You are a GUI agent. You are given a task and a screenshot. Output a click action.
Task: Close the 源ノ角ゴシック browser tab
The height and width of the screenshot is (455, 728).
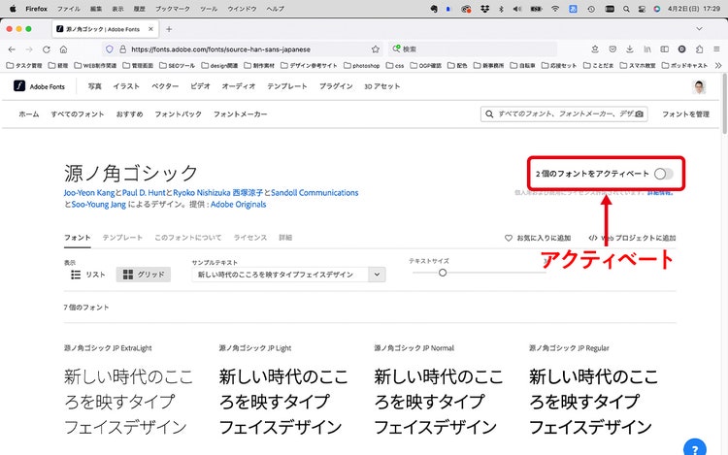coord(150,29)
